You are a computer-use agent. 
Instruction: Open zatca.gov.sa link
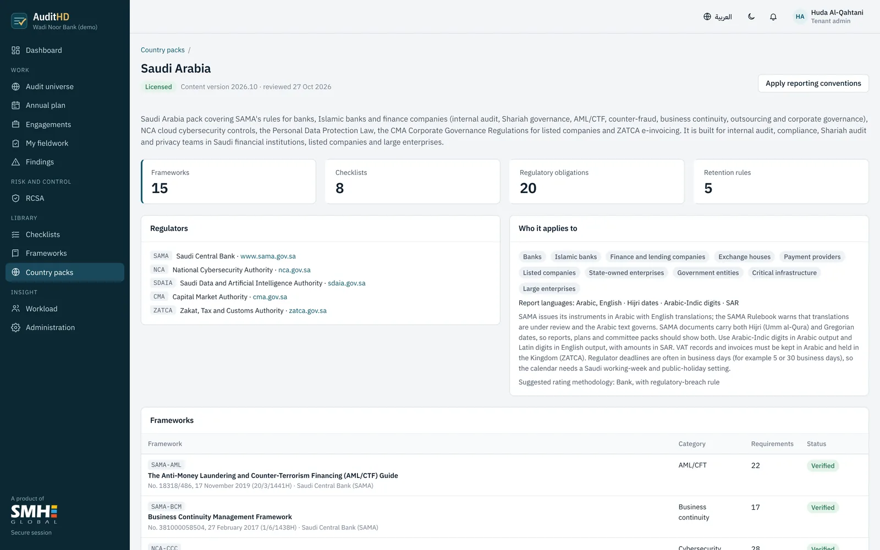click(307, 311)
